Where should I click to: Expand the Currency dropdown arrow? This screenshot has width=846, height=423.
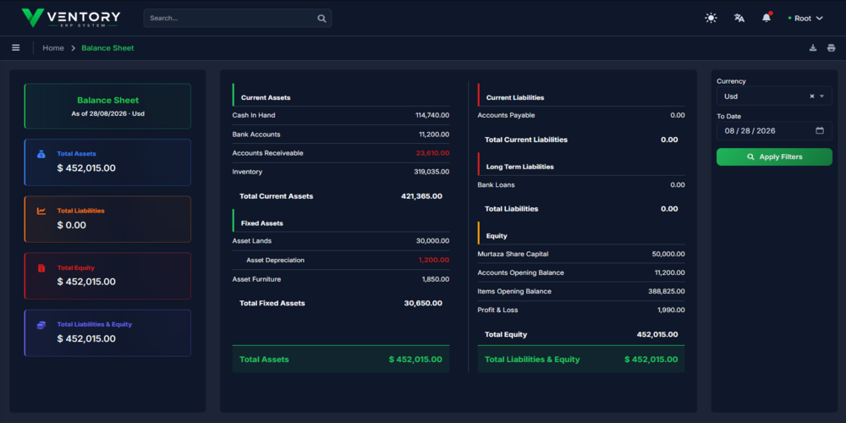822,96
